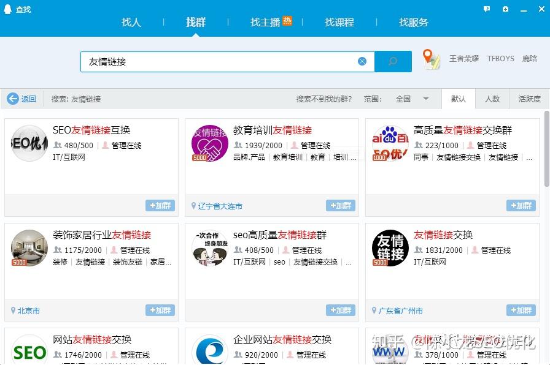Image resolution: width=550 pixels, height=365 pixels.
Task: Click the feedback bubble icon in title bar
Action: click(x=487, y=9)
